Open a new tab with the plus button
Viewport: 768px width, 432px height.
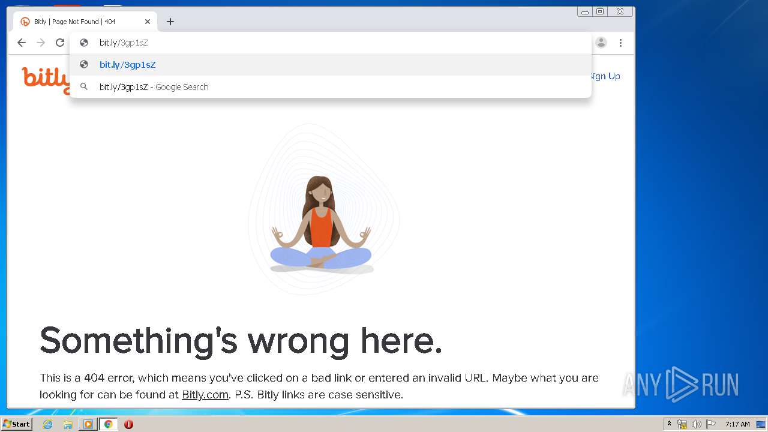click(170, 22)
